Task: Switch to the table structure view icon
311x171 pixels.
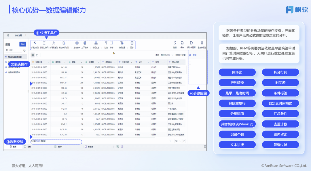Action: coord(37,55)
